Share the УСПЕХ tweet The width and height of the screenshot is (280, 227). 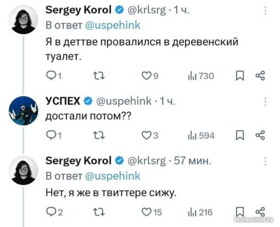tap(260, 136)
